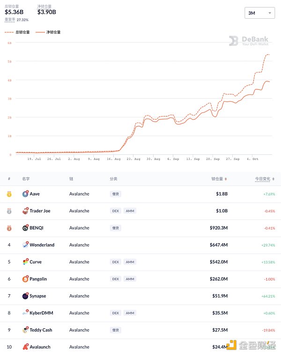Open the 3M time range dropdown

[x=259, y=13]
